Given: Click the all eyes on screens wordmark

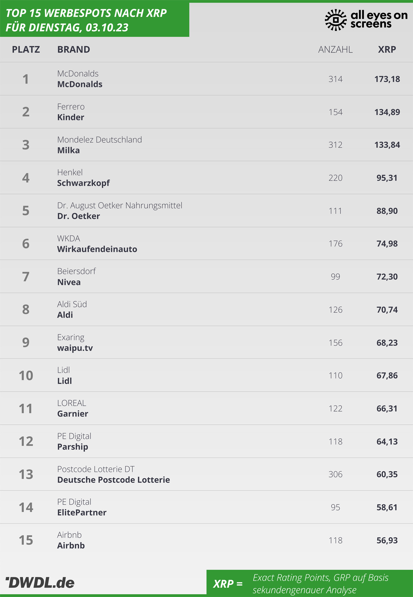Looking at the screenshot, I should [379, 19].
